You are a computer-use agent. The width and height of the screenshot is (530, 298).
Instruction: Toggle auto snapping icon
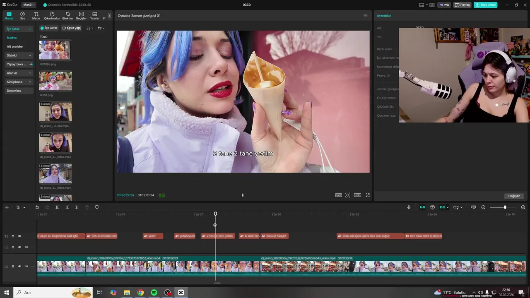coord(432,207)
